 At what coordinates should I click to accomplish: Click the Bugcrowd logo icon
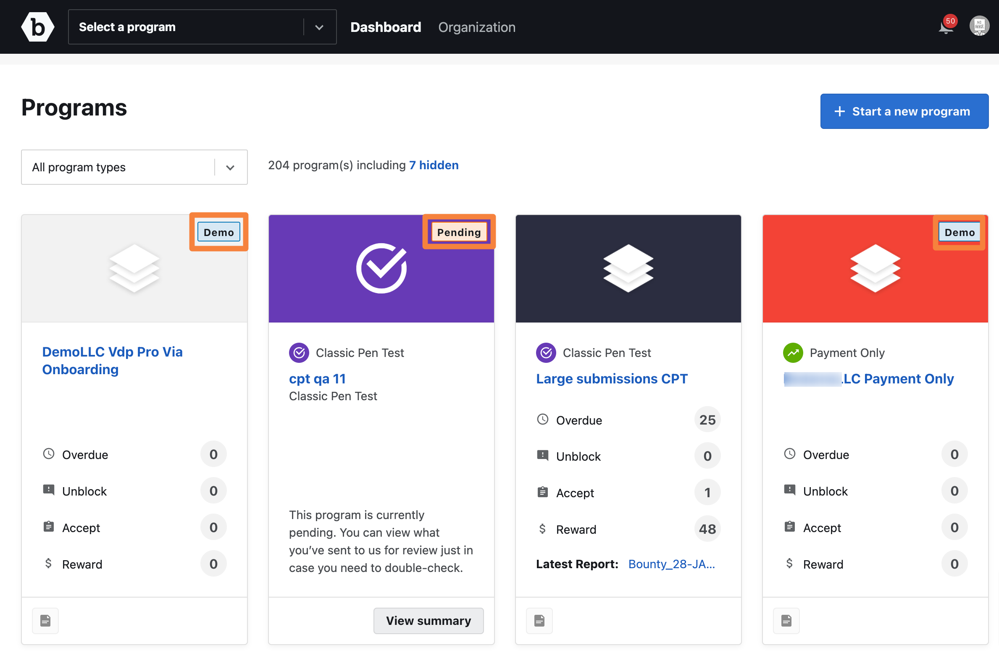tap(37, 27)
